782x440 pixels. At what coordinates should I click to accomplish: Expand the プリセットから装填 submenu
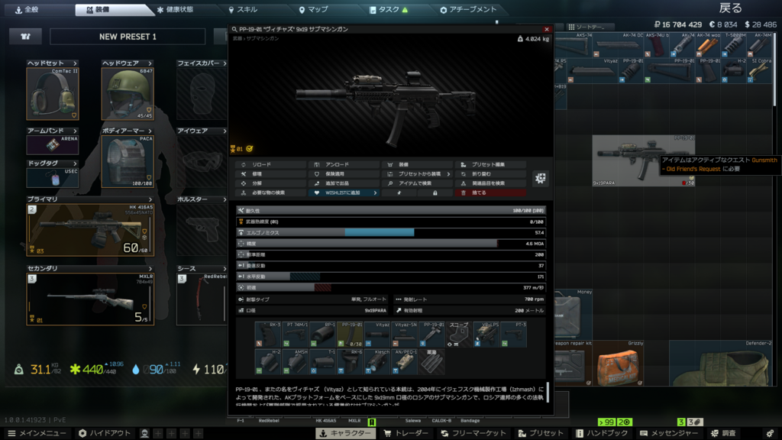point(418,174)
